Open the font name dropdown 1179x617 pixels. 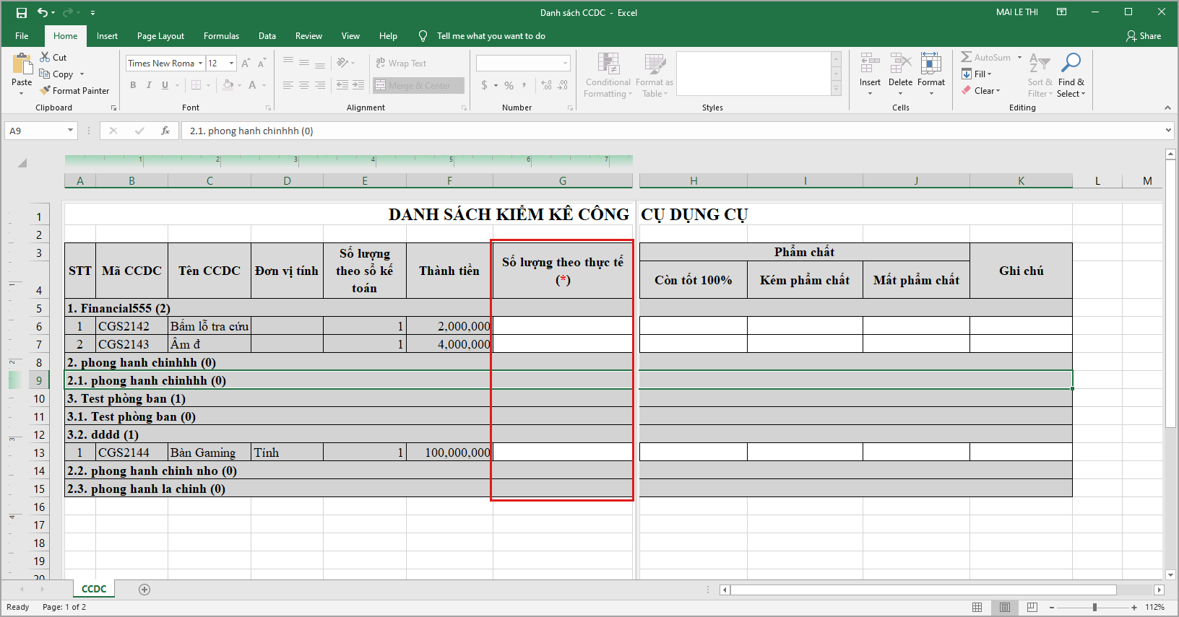(200, 64)
